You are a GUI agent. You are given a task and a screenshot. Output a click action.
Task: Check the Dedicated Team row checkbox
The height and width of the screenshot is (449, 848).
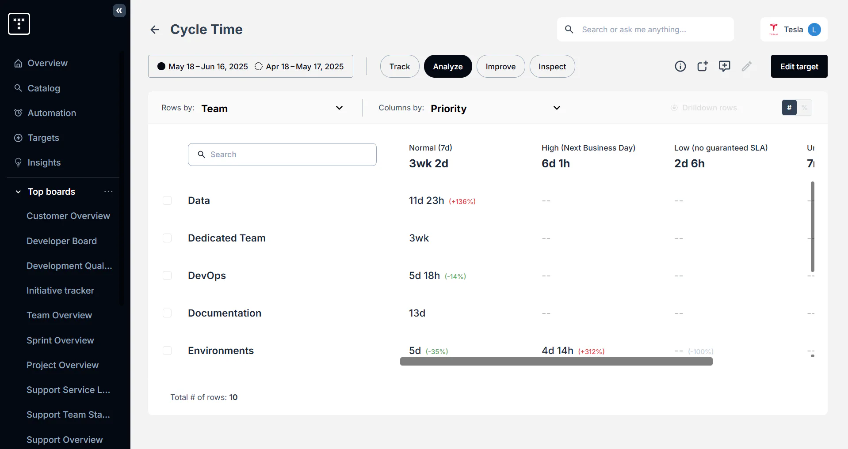tap(167, 238)
